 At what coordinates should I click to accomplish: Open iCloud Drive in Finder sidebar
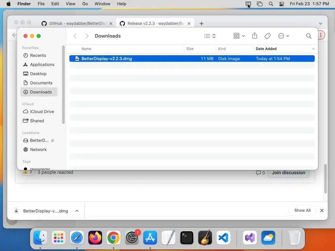pos(39,112)
